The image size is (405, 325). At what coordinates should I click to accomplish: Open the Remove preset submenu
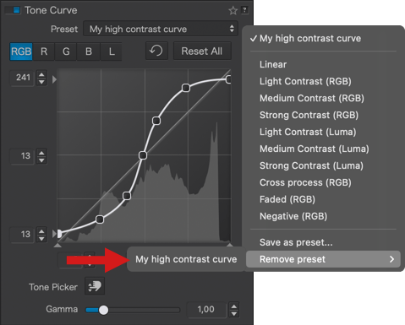[x=323, y=259]
